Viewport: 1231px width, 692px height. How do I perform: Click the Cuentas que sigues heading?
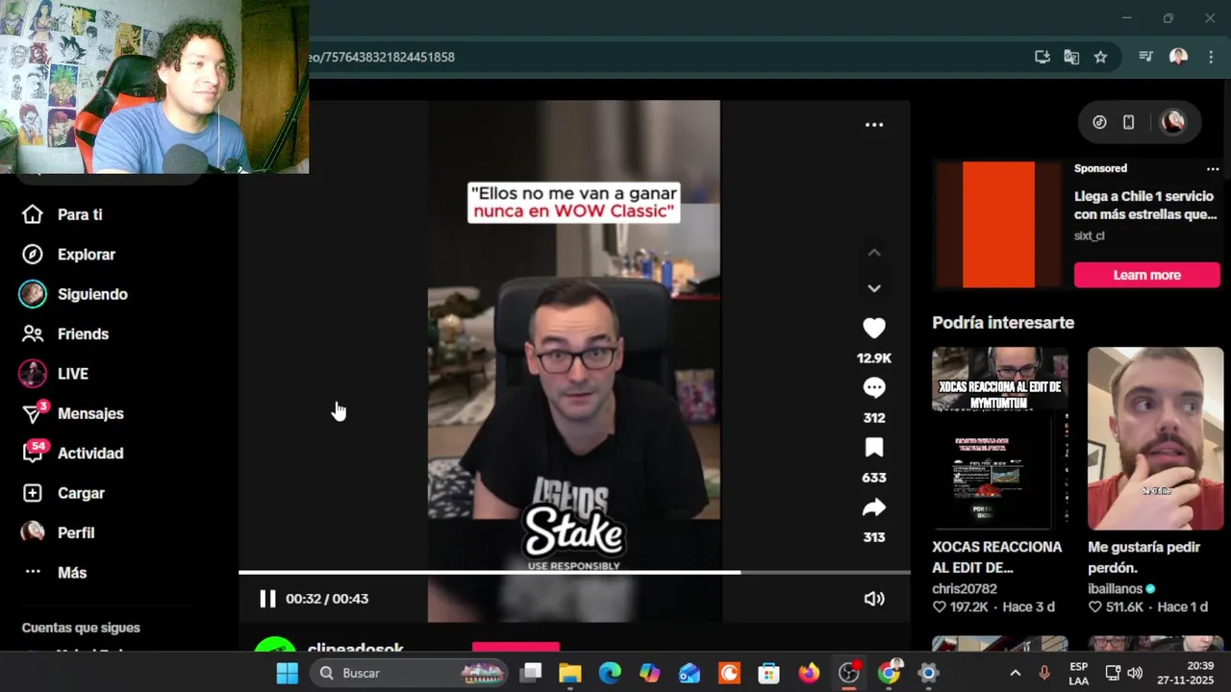tap(81, 628)
